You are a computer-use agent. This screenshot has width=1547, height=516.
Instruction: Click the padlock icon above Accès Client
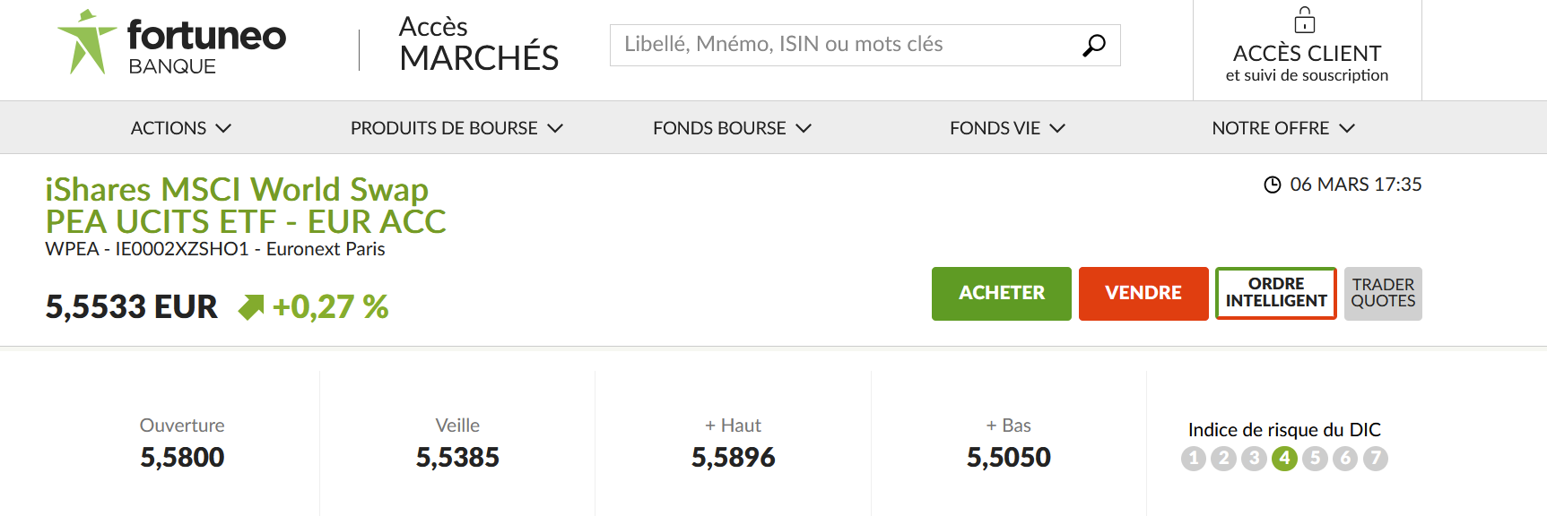pyautogui.click(x=1305, y=20)
